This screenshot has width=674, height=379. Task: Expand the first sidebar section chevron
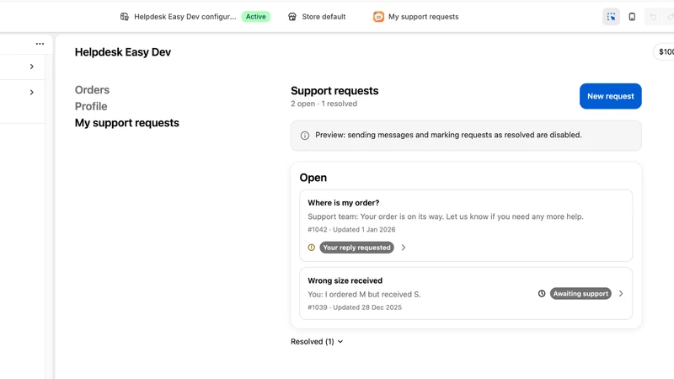click(x=32, y=67)
